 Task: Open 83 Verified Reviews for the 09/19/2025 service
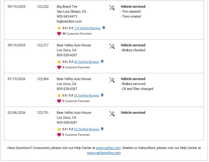pos(87,62)
